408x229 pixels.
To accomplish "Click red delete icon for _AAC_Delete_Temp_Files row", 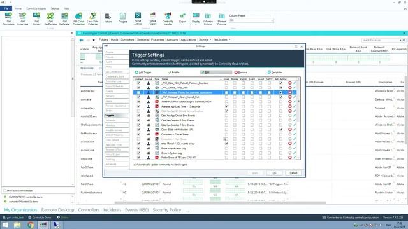I will coord(290,88).
